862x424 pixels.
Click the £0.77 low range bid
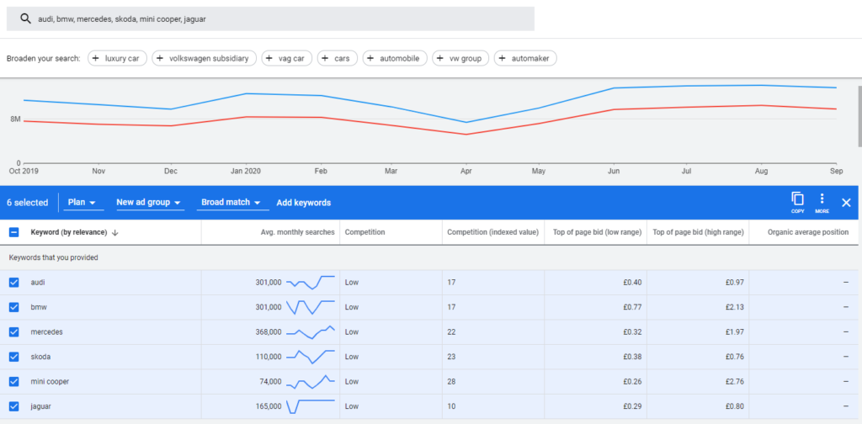click(632, 307)
